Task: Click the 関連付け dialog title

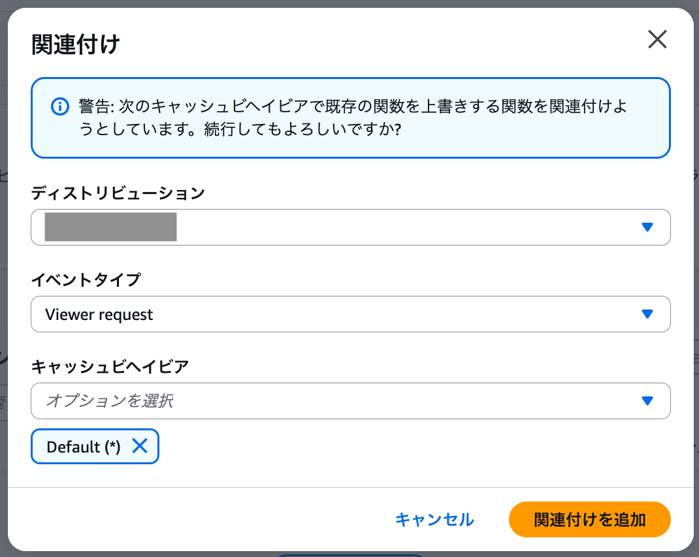Action: click(76, 46)
